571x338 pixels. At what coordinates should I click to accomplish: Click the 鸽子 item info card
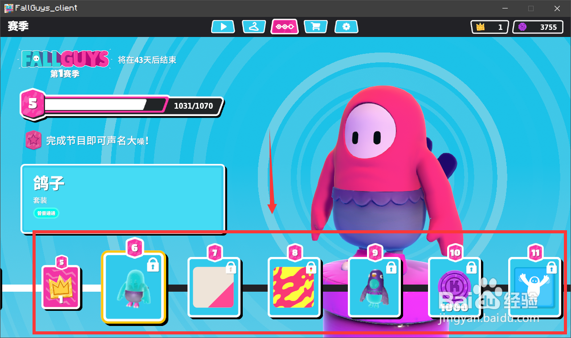click(x=123, y=199)
